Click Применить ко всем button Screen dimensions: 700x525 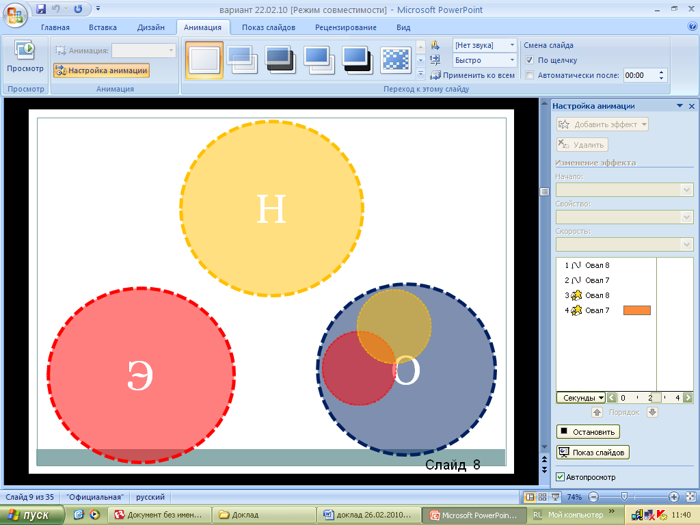[x=472, y=75]
